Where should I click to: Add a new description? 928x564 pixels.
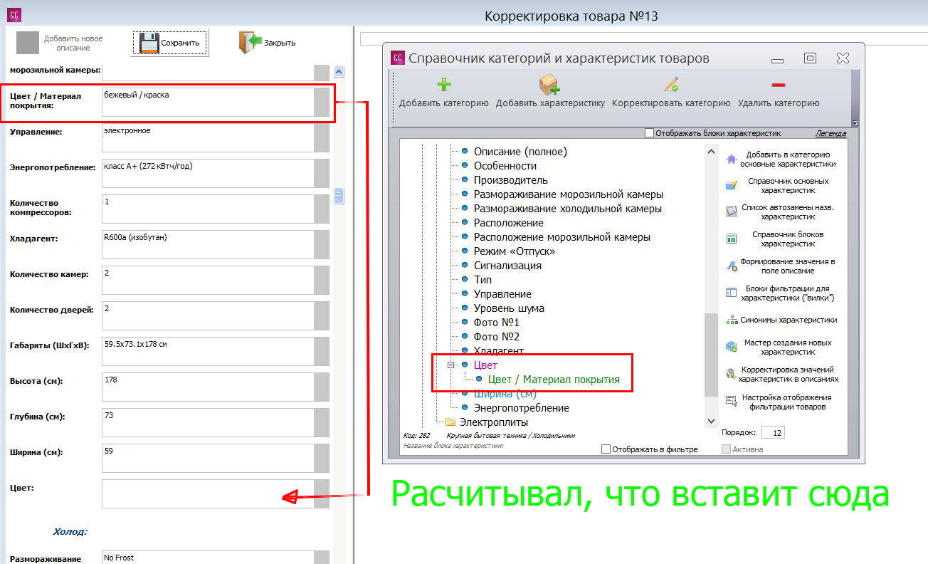coord(60,43)
